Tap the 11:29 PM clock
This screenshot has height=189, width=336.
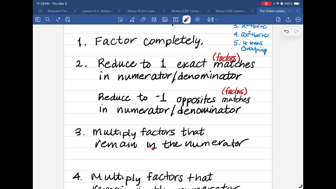click(43, 4)
